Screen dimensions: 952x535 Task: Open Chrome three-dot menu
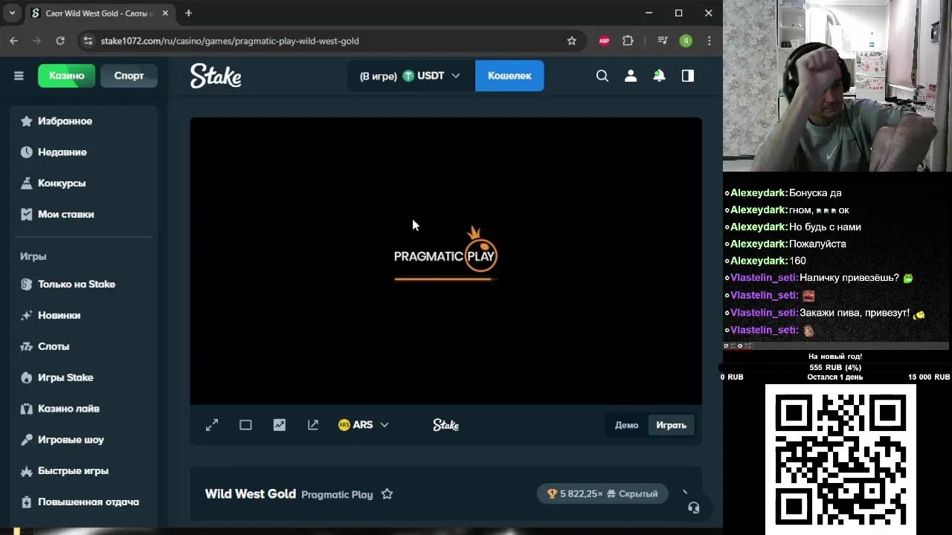(x=709, y=41)
